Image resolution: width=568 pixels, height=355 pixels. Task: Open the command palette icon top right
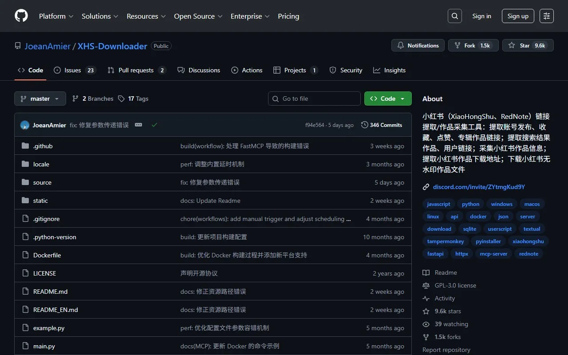[546, 16]
